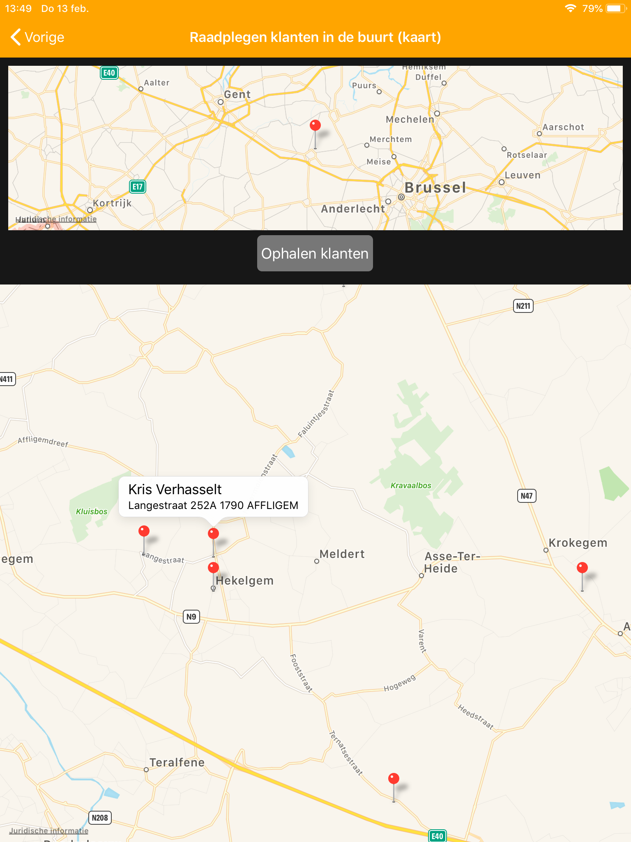Open Juridische informatie link on lower map
The image size is (631, 842).
(49, 830)
